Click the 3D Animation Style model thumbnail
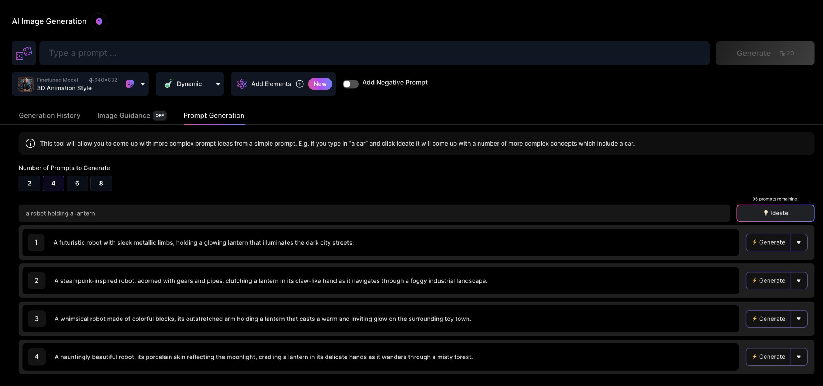Viewport: 823px width, 386px height. [x=26, y=84]
